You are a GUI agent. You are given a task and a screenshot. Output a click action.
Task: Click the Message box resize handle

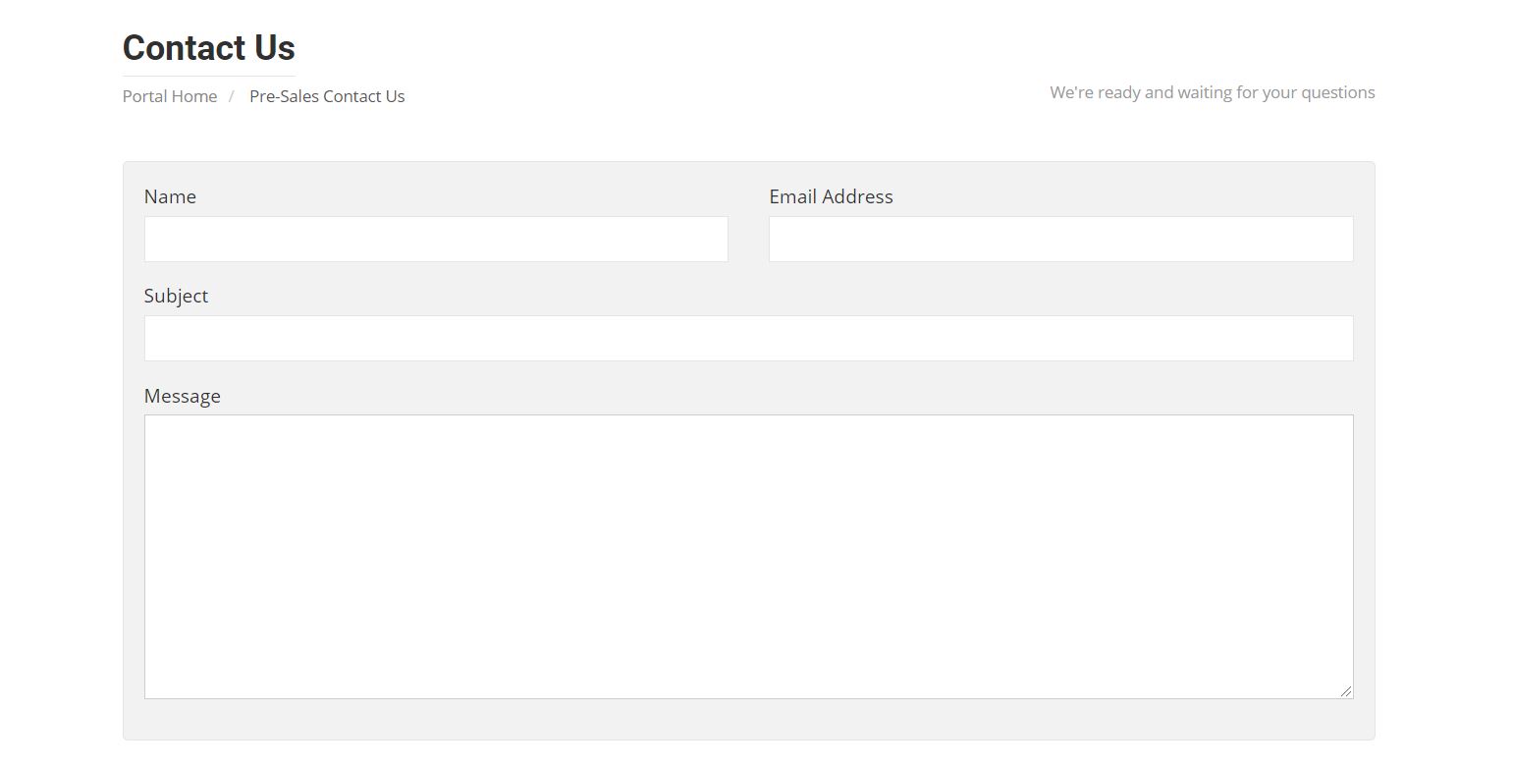(x=1345, y=691)
